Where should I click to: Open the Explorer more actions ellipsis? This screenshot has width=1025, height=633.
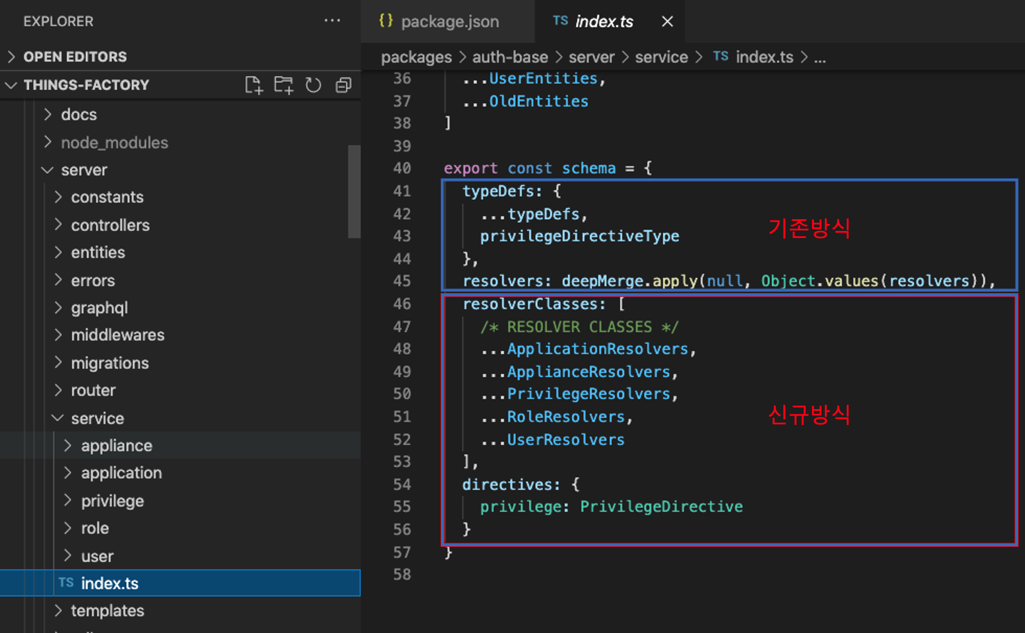332,21
